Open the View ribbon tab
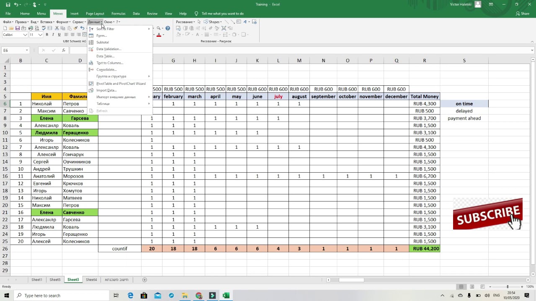The width and height of the screenshot is (536, 301). click(168, 13)
